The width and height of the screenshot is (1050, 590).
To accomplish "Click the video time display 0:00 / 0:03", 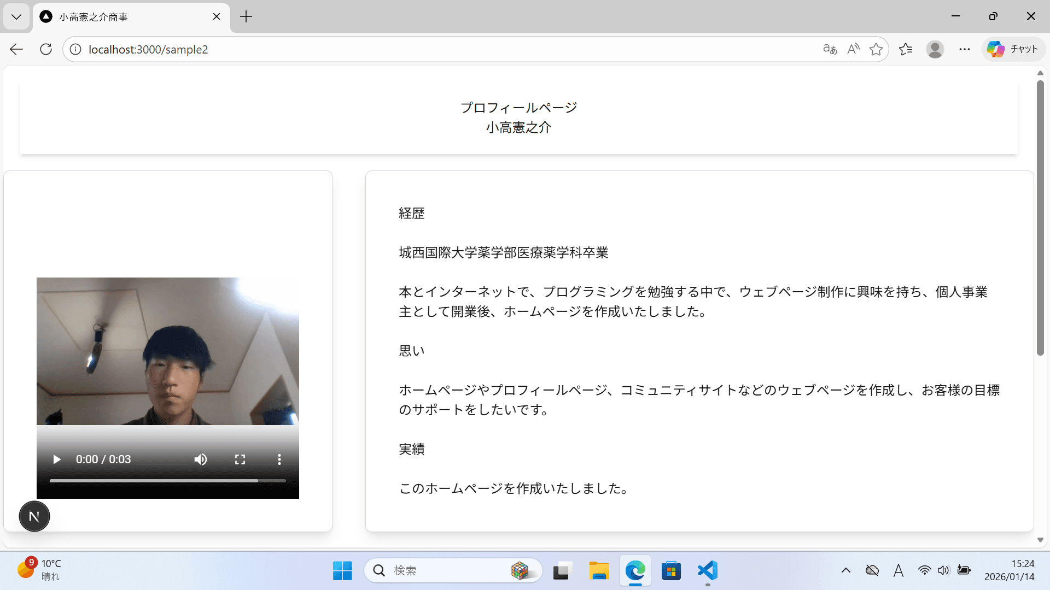I will point(103,459).
